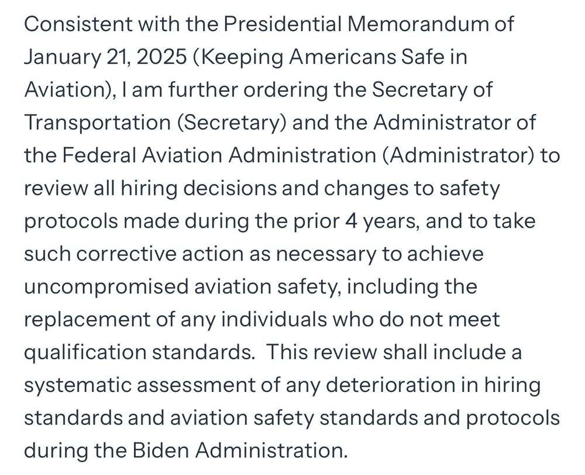
Task: Click the words 'Secretary of' ending third line
Action: pos(432,91)
